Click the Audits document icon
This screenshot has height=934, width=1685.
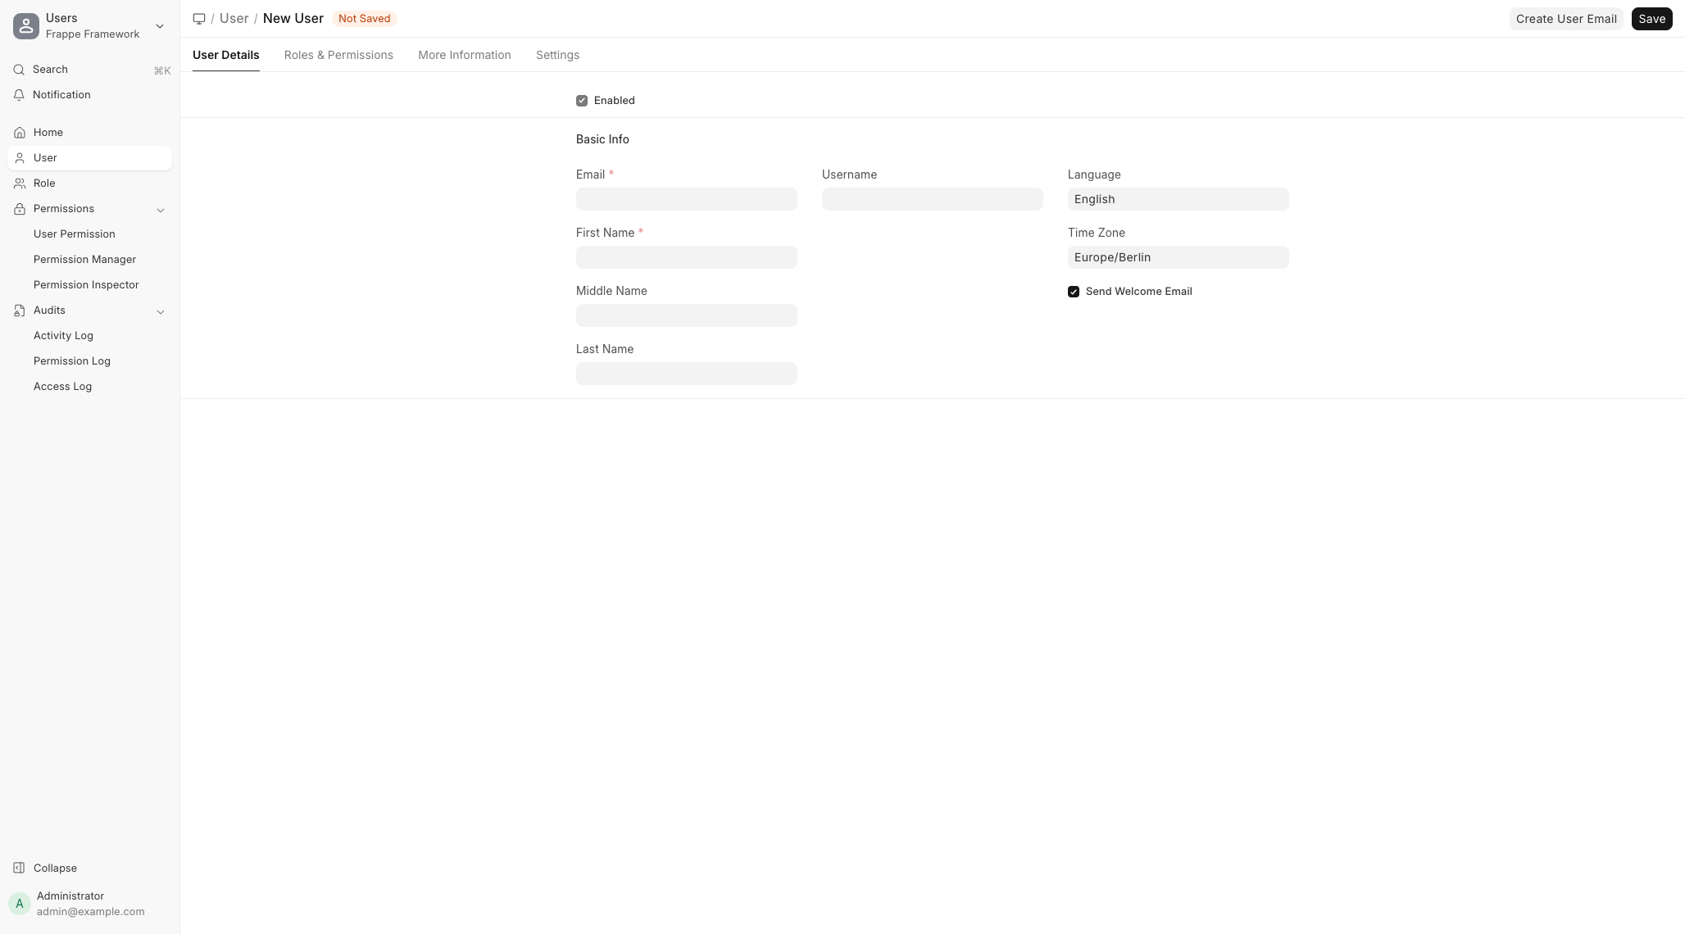click(20, 311)
